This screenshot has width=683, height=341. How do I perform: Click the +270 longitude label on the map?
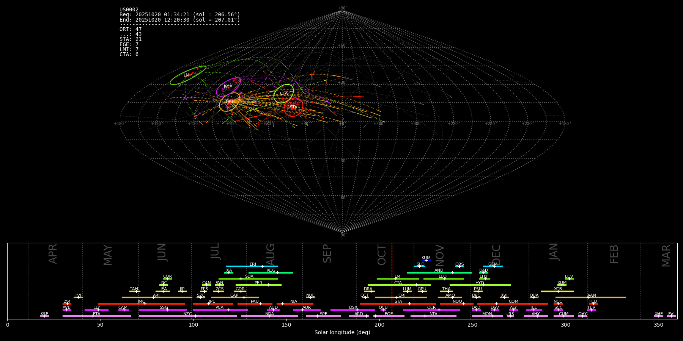452,124
